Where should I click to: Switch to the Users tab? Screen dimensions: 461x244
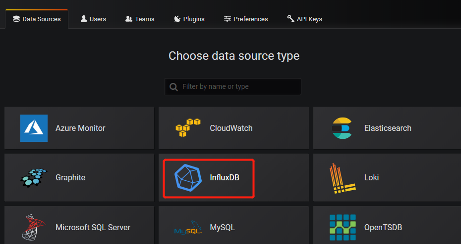pos(93,19)
